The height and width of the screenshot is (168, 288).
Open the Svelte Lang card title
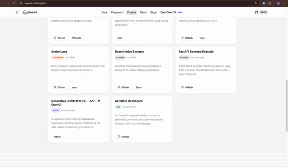coord(59,52)
